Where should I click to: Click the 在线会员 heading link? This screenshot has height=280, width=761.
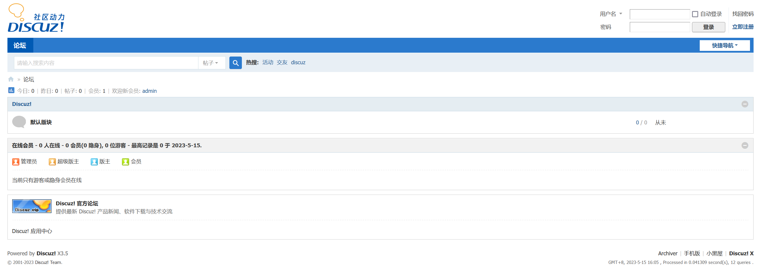[23, 146]
